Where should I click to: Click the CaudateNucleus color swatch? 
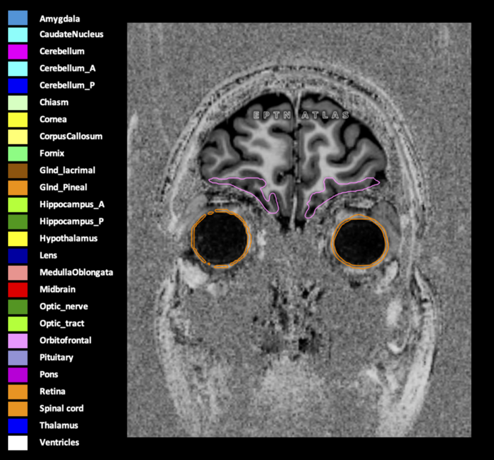tap(18, 35)
